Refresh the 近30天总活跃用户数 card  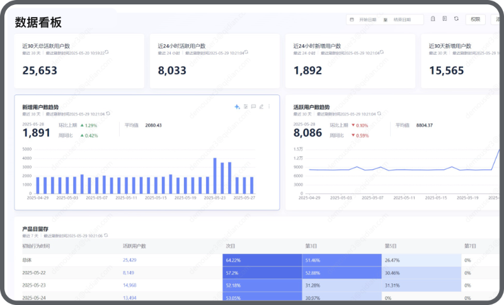(106, 52)
